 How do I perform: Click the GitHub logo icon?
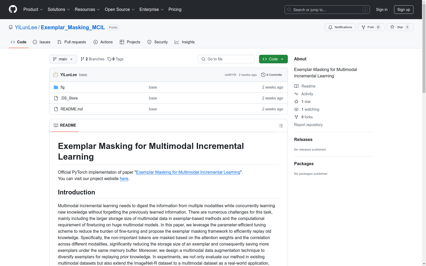[13, 9]
